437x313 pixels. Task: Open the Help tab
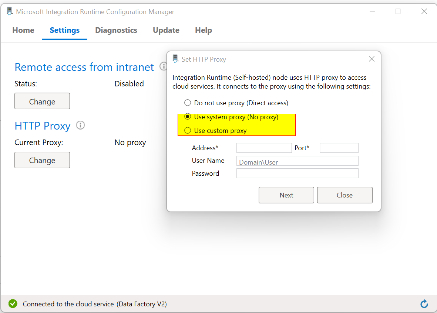tap(203, 30)
